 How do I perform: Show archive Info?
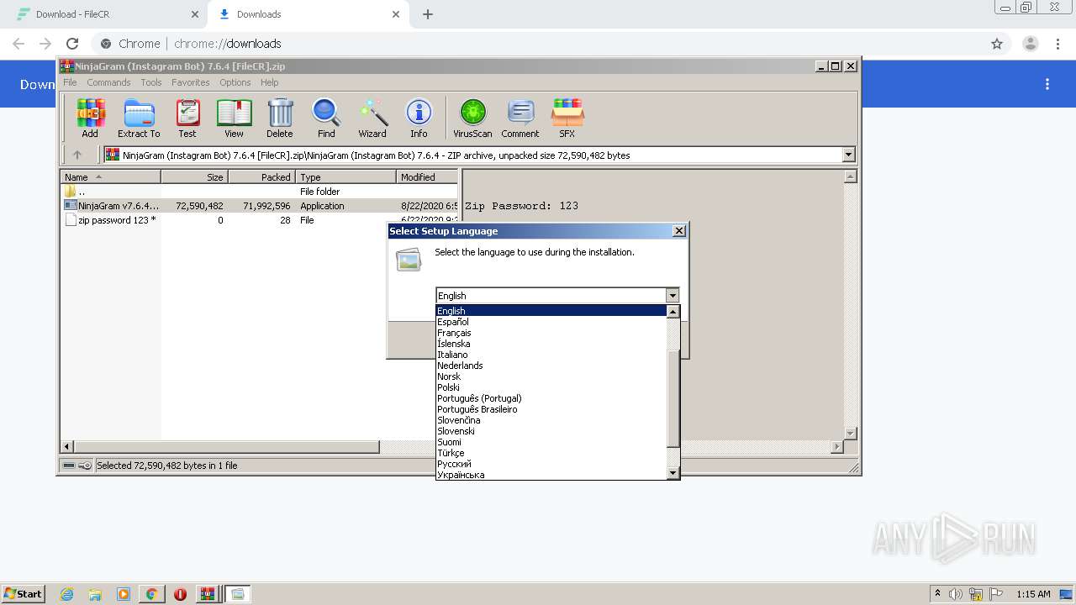click(x=419, y=118)
